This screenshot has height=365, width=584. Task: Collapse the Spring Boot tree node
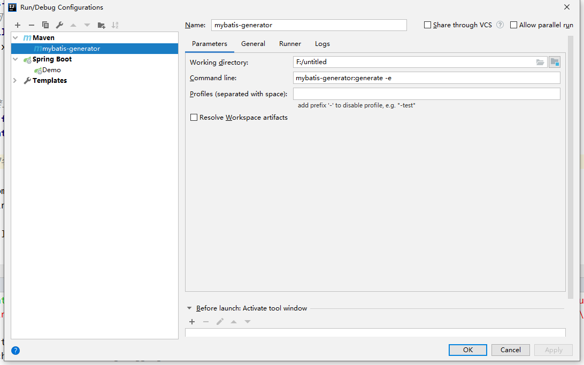[x=16, y=59]
